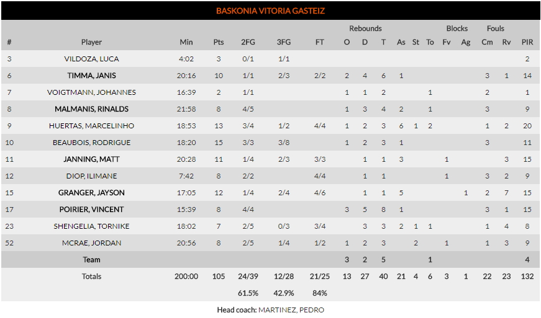Viewport: 541px width, 318px height.
Task: Click the Totals row label
Action: pyautogui.click(x=91, y=276)
